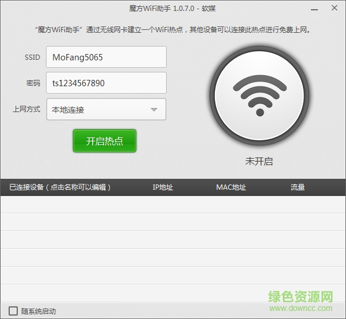Close the 魔方WiFi助手 window
The image size is (346, 319).
(x=335, y=8)
